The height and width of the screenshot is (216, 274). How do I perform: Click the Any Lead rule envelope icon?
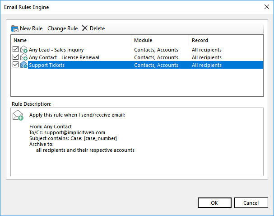coord(24,50)
